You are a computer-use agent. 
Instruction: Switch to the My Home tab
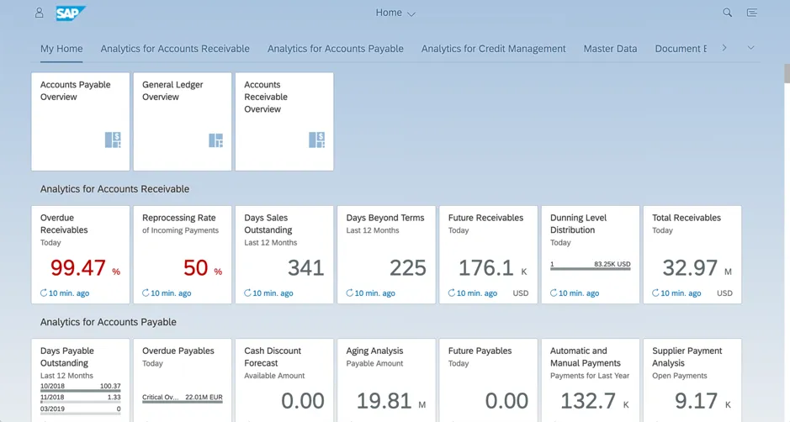click(61, 49)
